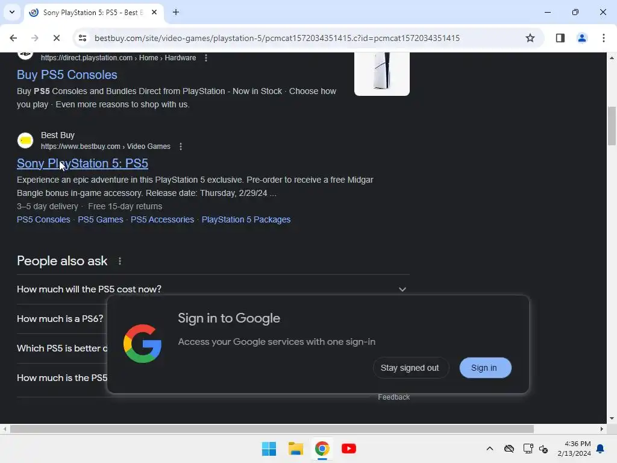This screenshot has width=617, height=463.
Task: Select the Sony PlayStation 5 Best Buy tab
Action: click(93, 13)
